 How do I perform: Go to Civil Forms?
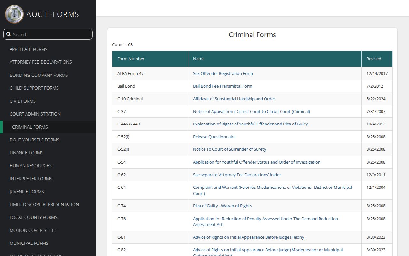tap(23, 101)
